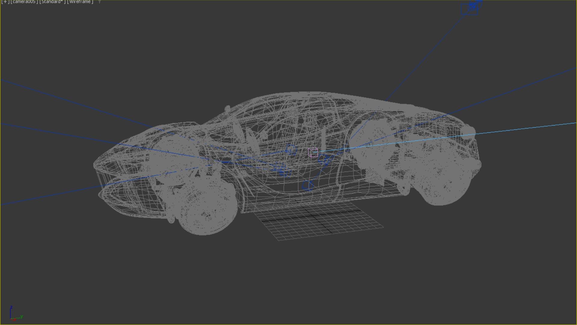Image resolution: width=577 pixels, height=325 pixels.
Task: Select the car's side mirror wireframe
Action: tap(227, 108)
